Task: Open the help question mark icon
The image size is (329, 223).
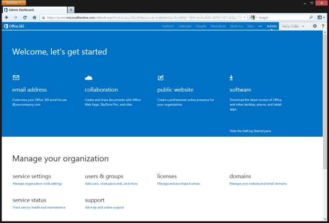Action: click(x=323, y=26)
